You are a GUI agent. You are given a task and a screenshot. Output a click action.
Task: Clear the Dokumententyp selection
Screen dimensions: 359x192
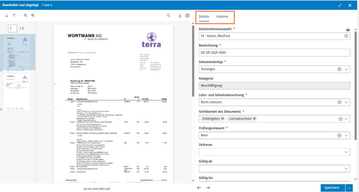[339, 69]
